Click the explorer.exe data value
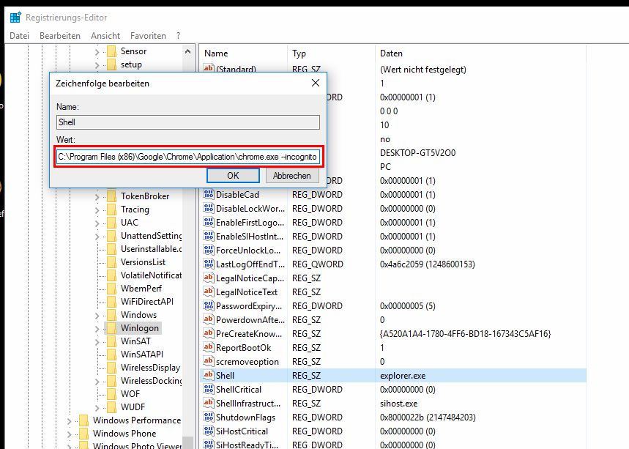Image resolution: width=629 pixels, height=449 pixels. pos(403,376)
